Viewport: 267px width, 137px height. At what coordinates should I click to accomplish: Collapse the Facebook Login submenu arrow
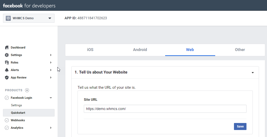51,98
